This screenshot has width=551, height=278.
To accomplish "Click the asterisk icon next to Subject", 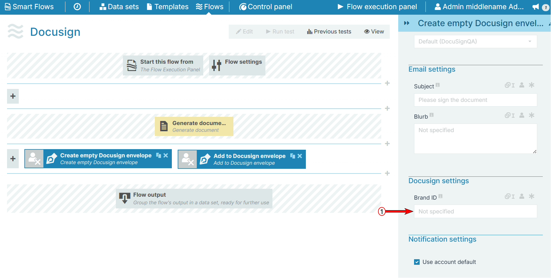I will [x=532, y=85].
